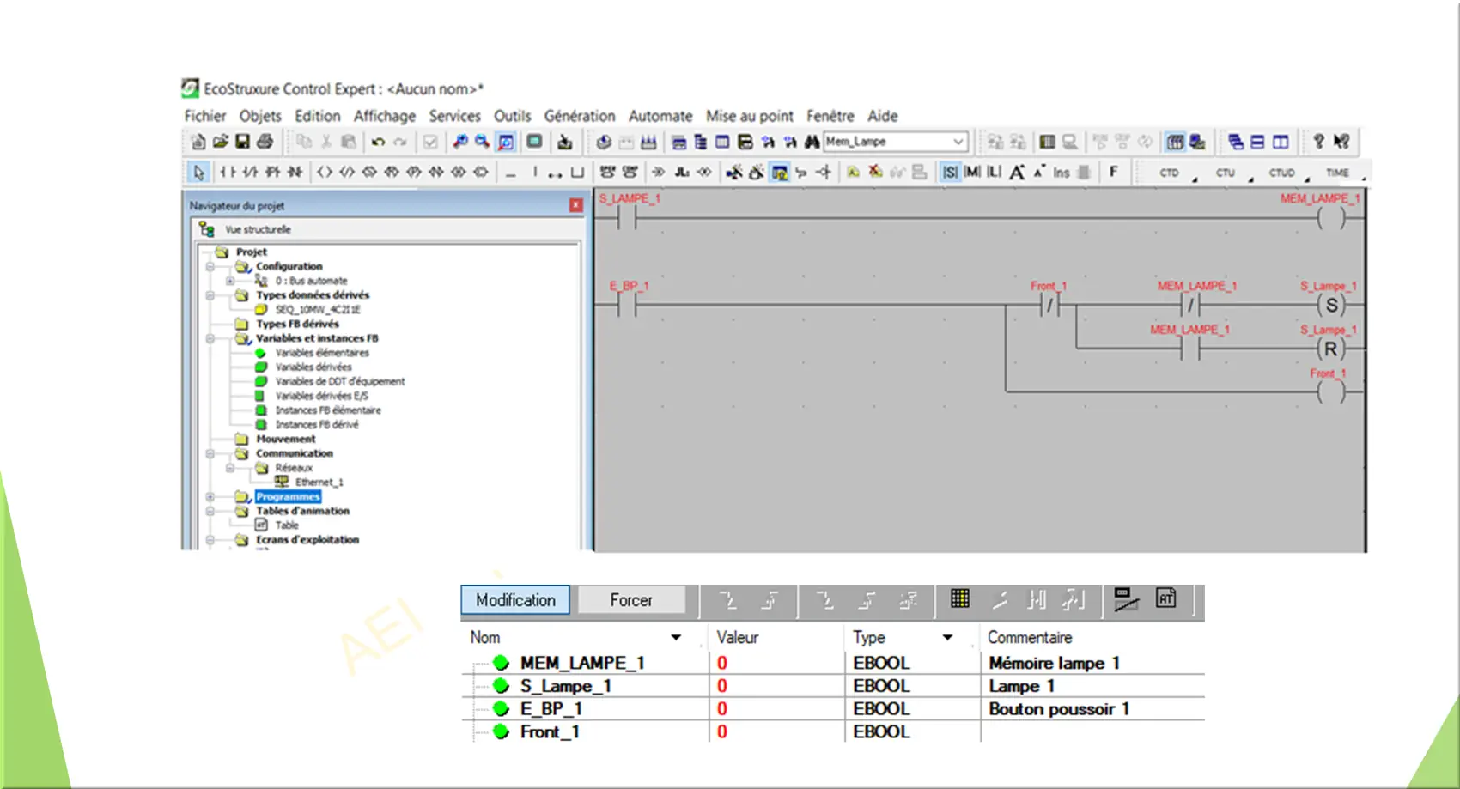Insert a plain coil from toolbar

pos(325,173)
